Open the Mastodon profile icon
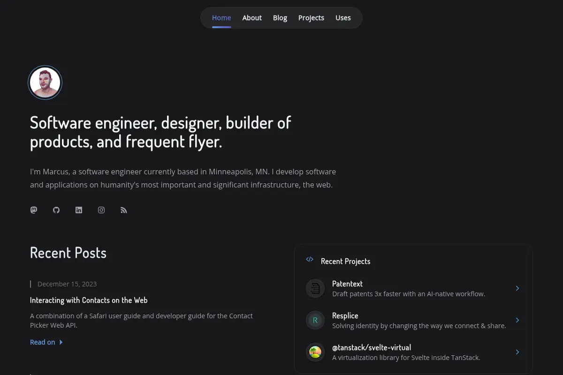The width and height of the screenshot is (563, 375). (x=34, y=210)
